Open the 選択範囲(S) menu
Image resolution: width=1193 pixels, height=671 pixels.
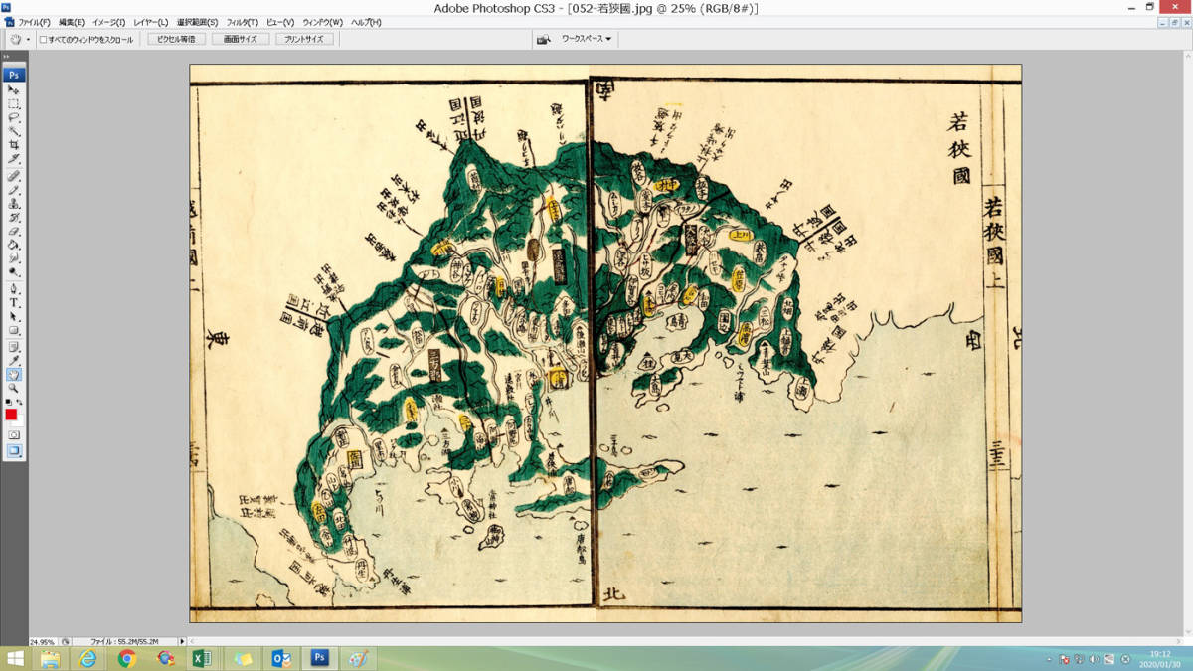(x=197, y=22)
